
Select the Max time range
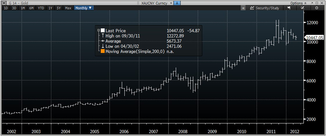tap(68, 8)
